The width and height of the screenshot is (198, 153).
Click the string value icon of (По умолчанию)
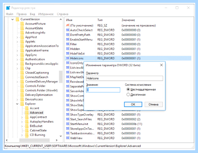pos(68,25)
